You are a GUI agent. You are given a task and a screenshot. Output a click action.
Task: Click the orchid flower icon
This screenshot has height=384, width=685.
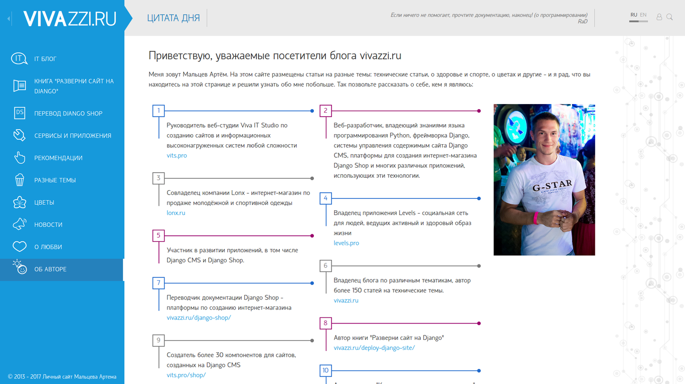(19, 202)
